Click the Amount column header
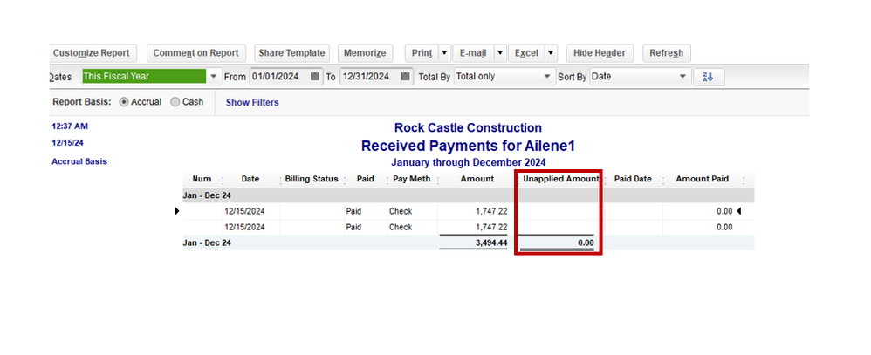871x355 pixels. click(477, 179)
